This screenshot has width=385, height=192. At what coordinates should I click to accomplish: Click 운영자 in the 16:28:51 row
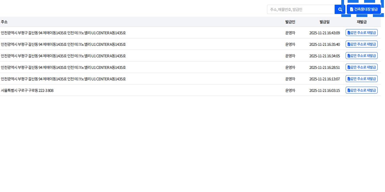pyautogui.click(x=290, y=67)
